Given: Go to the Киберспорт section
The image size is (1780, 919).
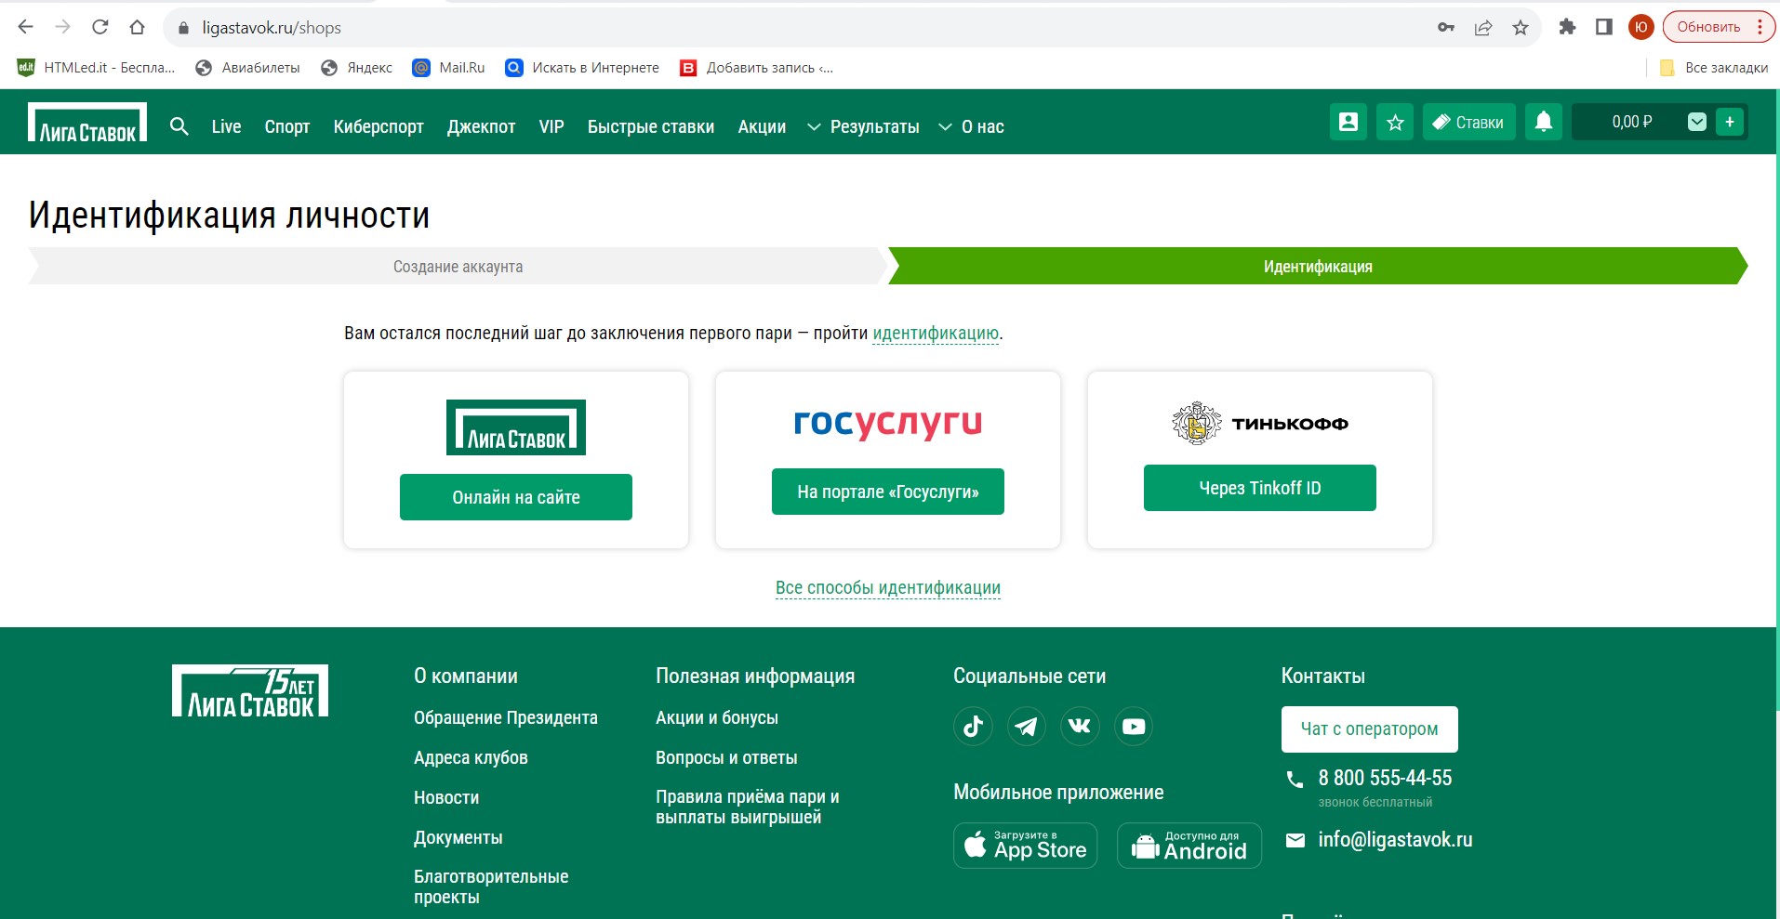Looking at the screenshot, I should [379, 127].
